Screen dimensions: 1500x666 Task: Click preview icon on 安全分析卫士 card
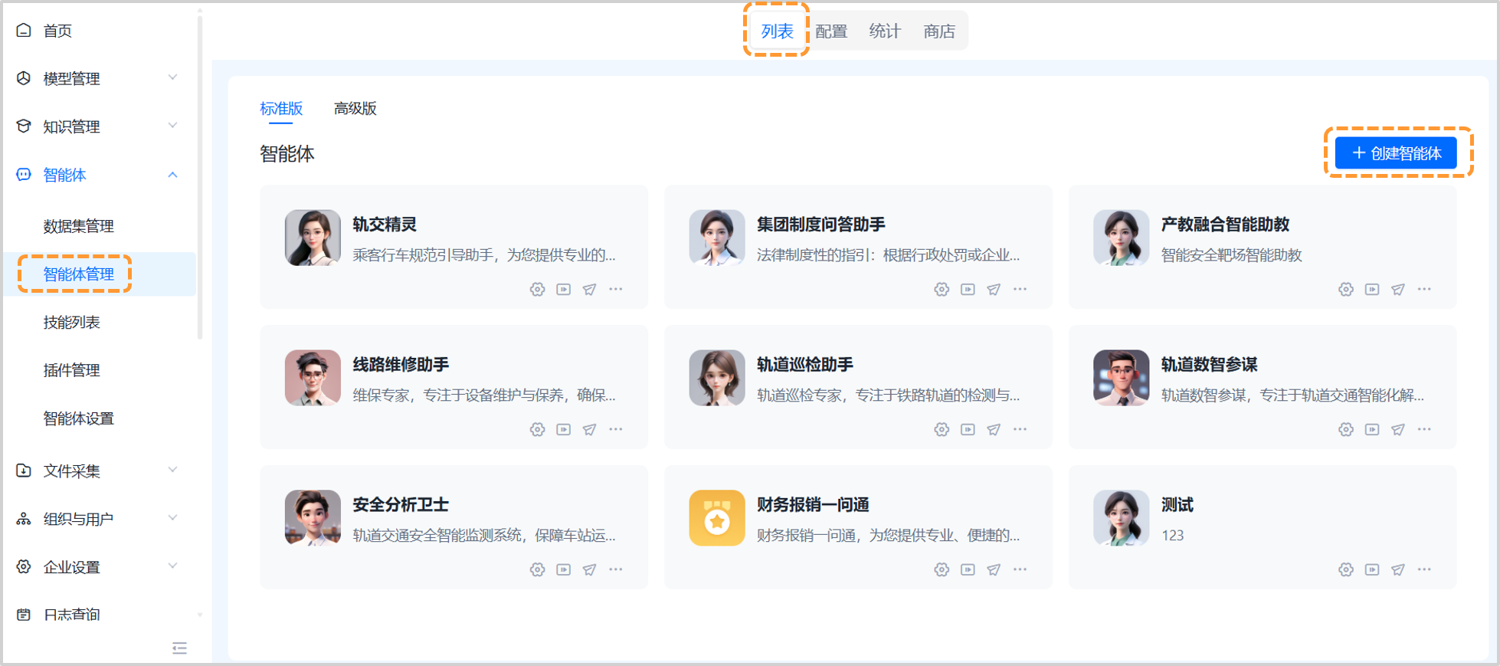tap(564, 569)
